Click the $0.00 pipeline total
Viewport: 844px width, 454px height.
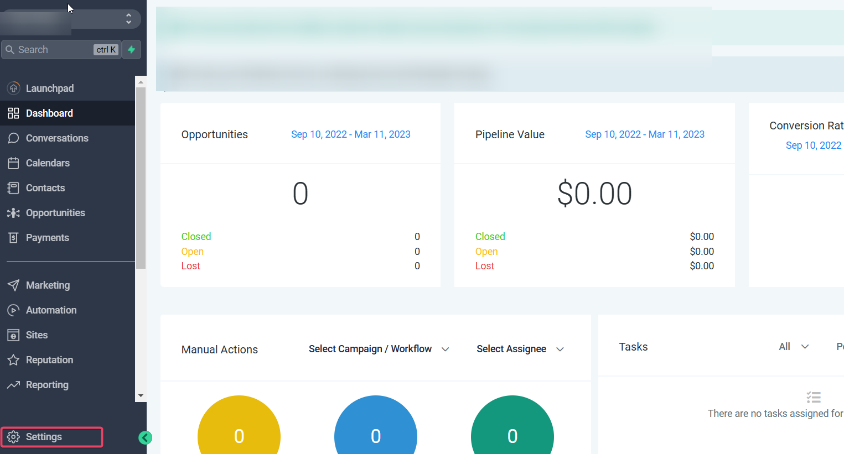pos(594,194)
